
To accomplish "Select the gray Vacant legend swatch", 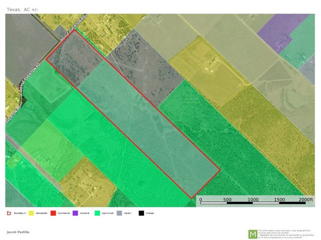I will point(119,213).
